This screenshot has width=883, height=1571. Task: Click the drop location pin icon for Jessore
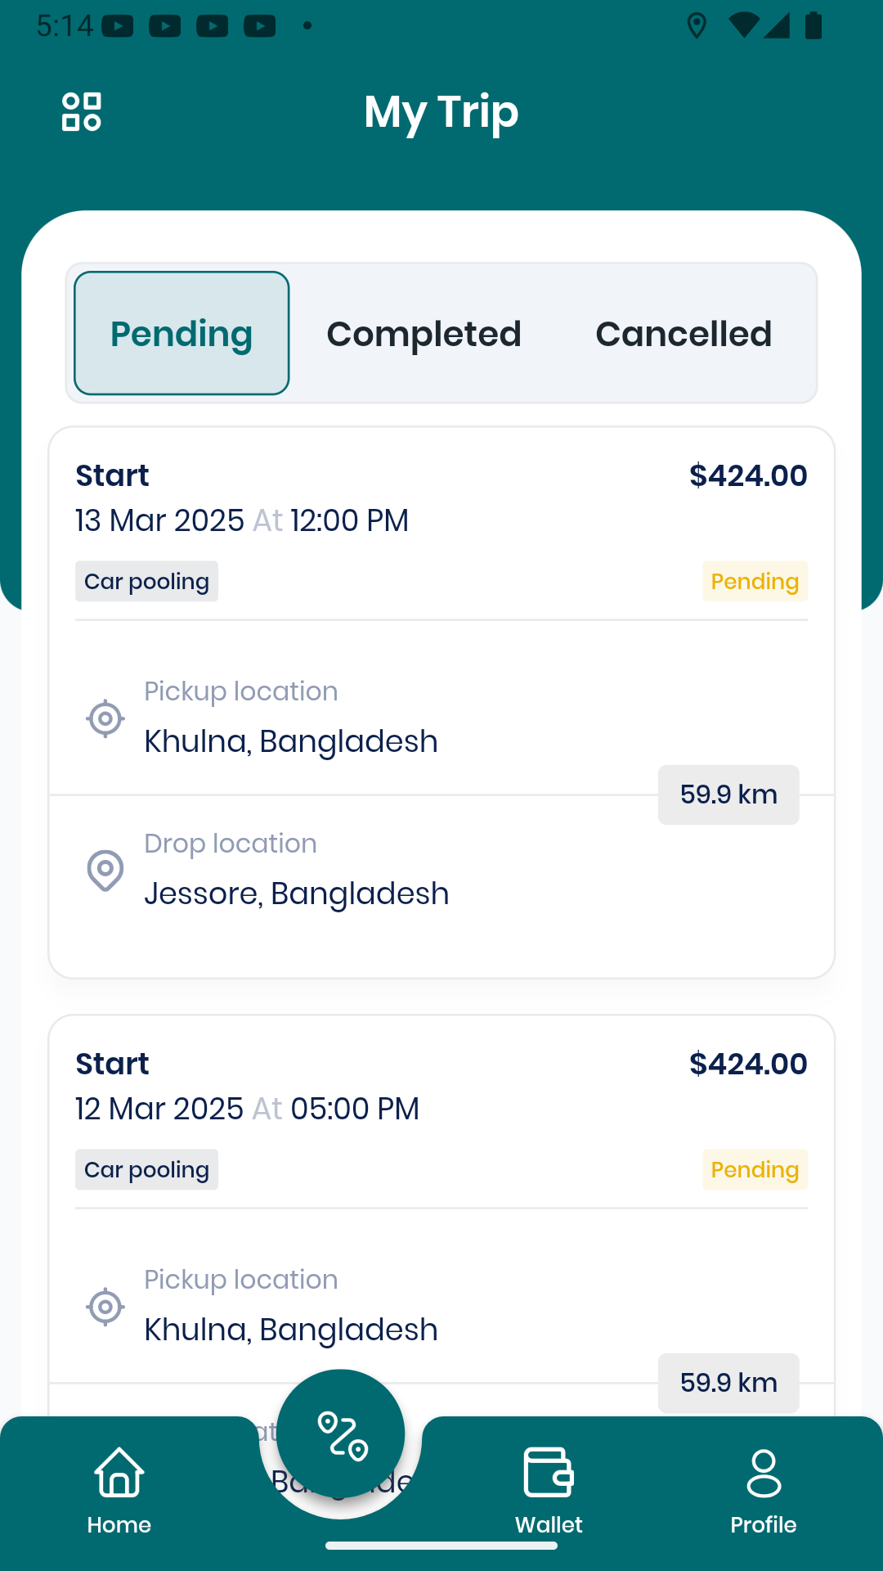pos(105,871)
